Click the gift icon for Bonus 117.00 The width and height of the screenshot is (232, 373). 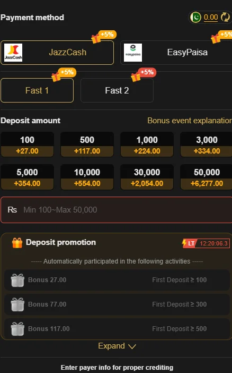[x=17, y=329]
